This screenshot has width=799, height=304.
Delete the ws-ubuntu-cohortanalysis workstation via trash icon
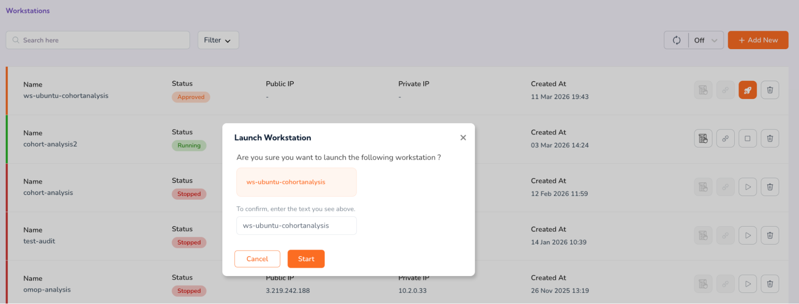coord(770,90)
